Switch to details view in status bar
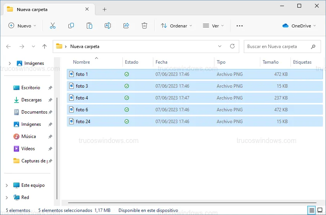 311,210
